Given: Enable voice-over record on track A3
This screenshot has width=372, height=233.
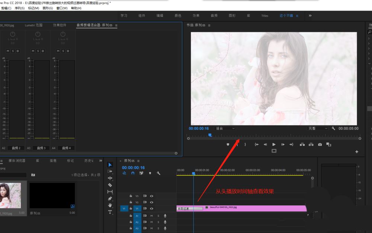Looking at the screenshot, I should coord(165,228).
